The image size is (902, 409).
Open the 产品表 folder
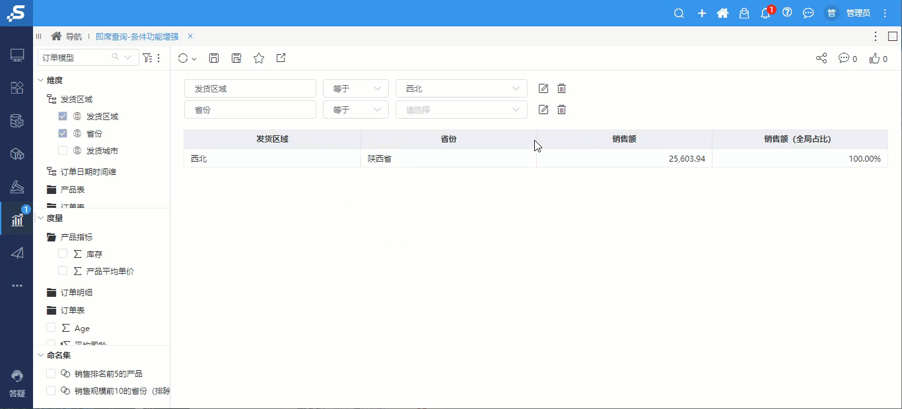click(x=73, y=189)
